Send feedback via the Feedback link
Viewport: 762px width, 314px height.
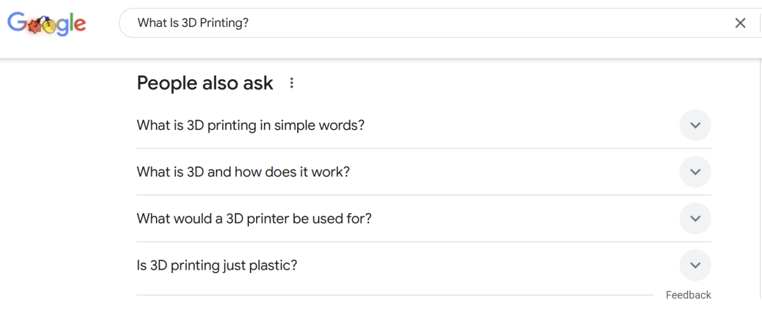coord(688,295)
